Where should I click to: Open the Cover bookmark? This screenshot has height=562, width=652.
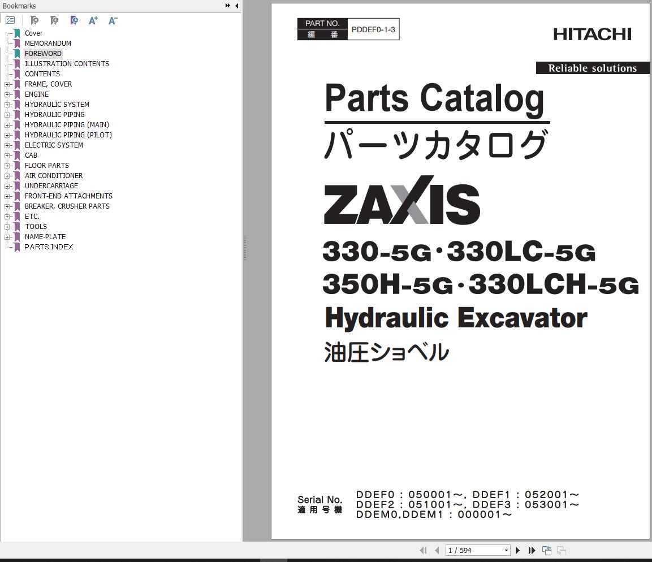click(x=33, y=33)
